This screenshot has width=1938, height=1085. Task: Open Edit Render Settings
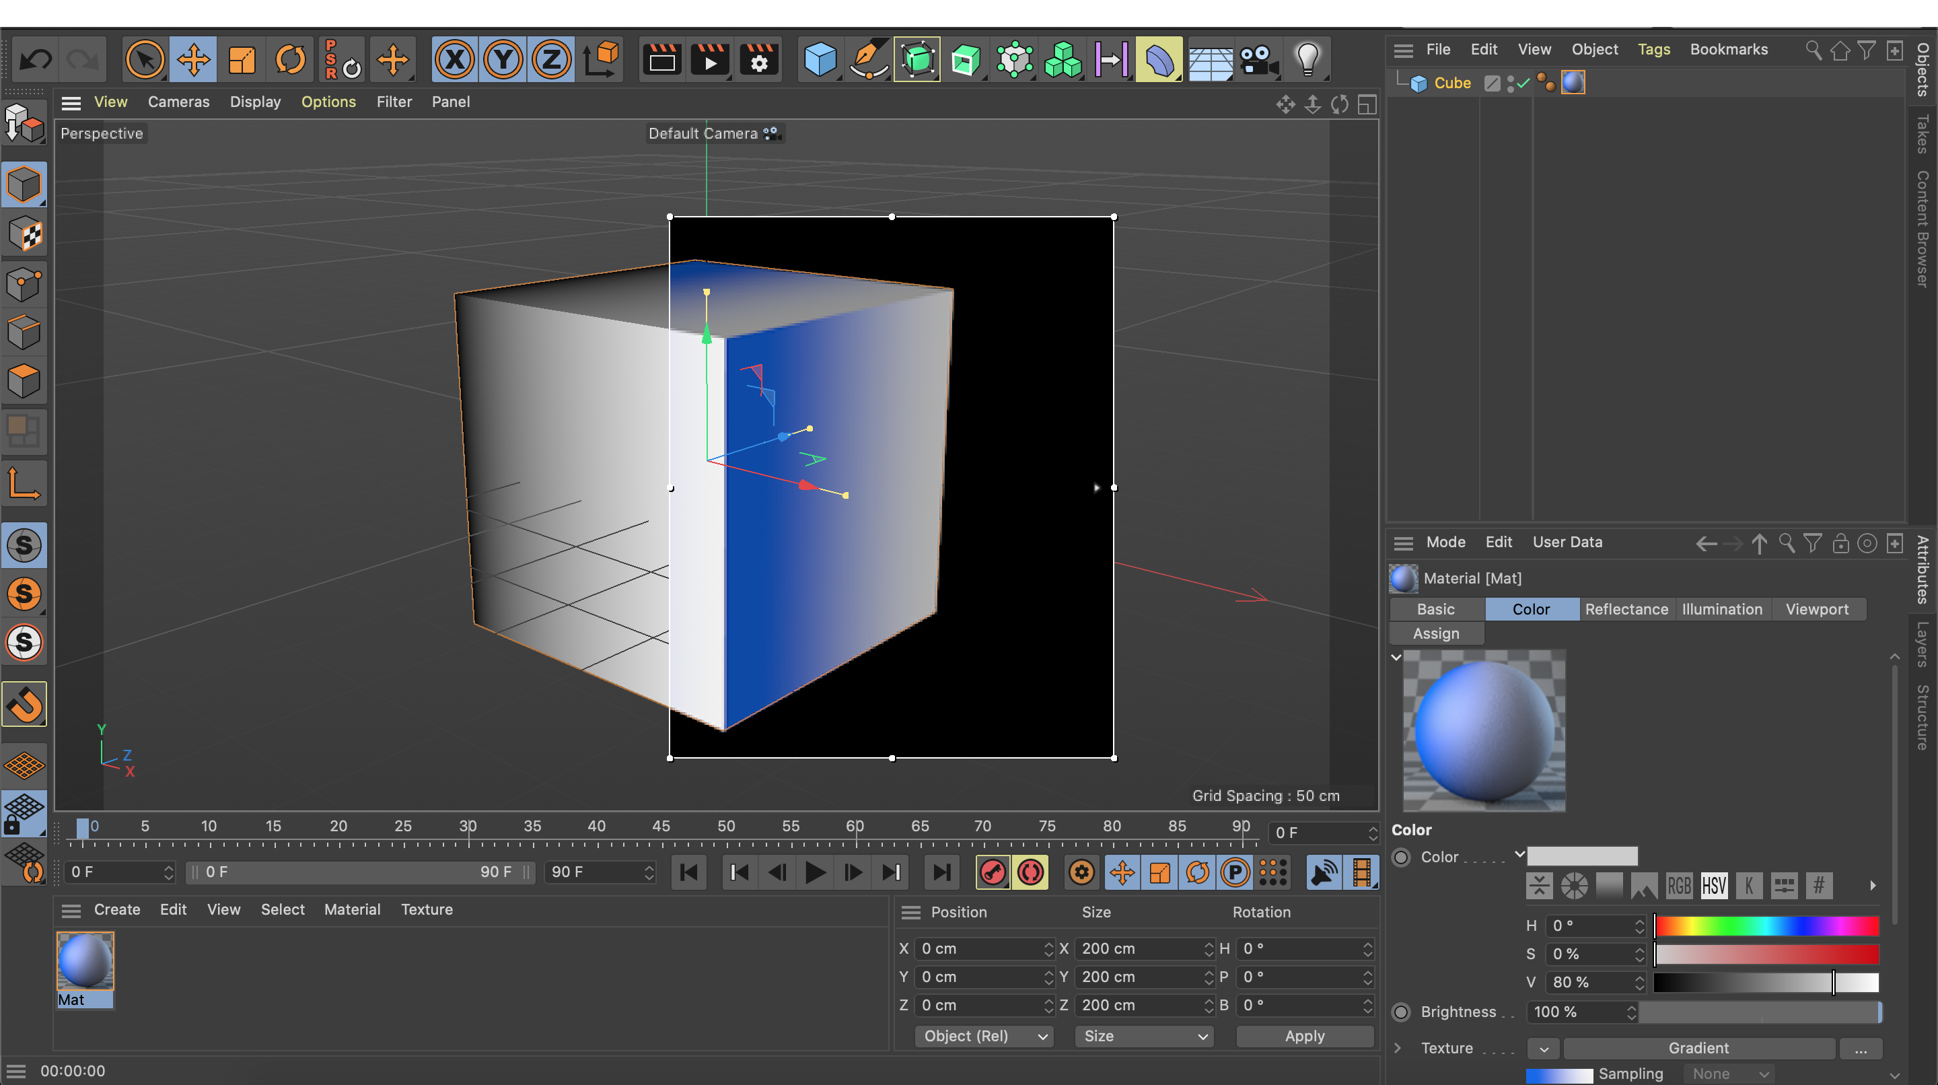(759, 59)
